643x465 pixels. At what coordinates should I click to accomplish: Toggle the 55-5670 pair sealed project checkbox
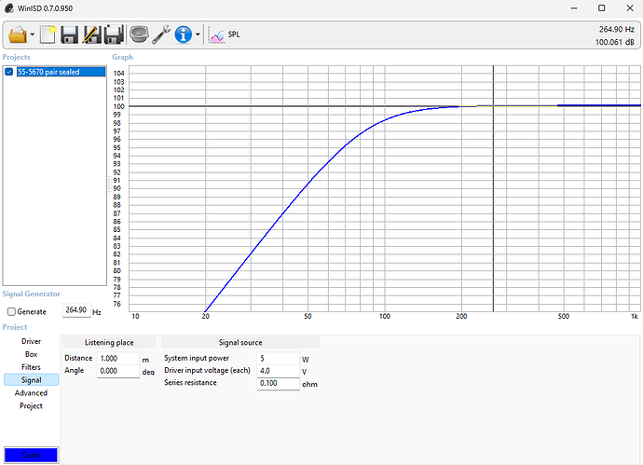tap(10, 72)
